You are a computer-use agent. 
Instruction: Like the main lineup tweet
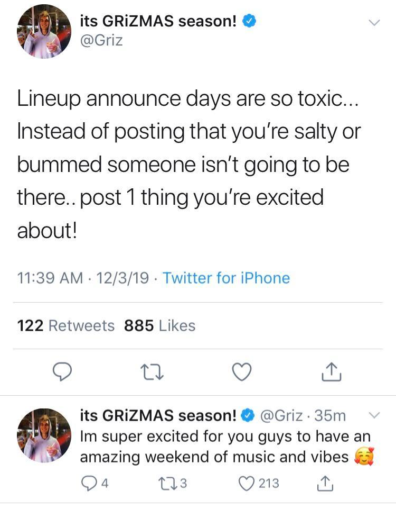[x=242, y=372]
